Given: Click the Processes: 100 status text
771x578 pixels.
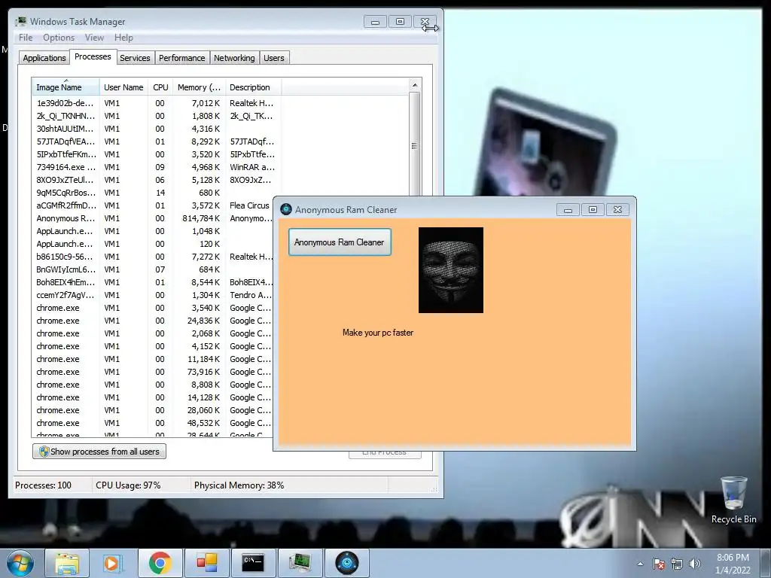Looking at the screenshot, I should (x=43, y=485).
